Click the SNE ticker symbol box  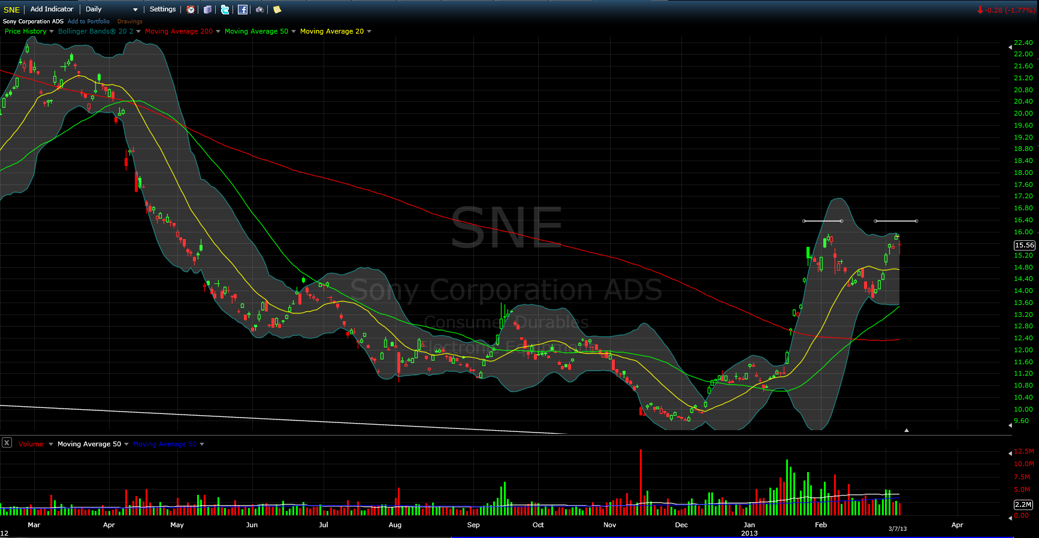[12, 10]
